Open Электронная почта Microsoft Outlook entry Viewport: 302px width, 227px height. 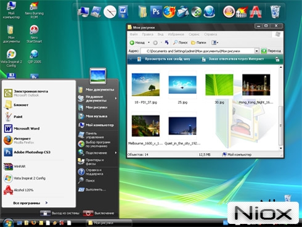click(39, 93)
